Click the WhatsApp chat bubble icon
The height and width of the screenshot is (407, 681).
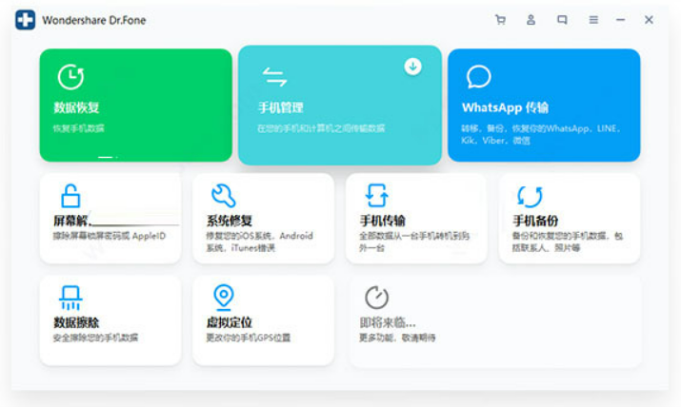(x=479, y=77)
